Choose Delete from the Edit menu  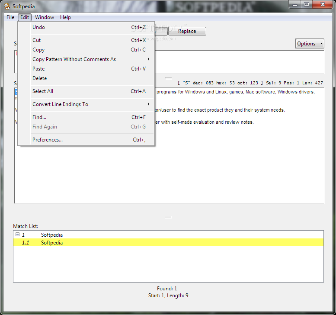point(92,78)
